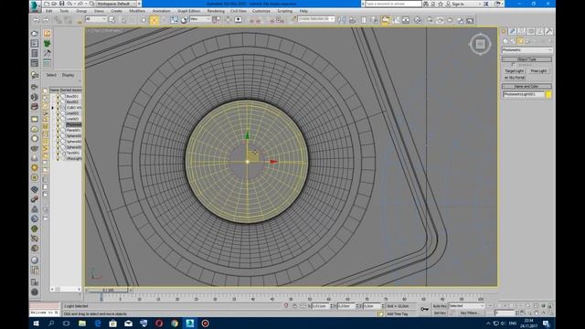Open the Motion command panel tab
585x329 pixels.
[x=530, y=31]
